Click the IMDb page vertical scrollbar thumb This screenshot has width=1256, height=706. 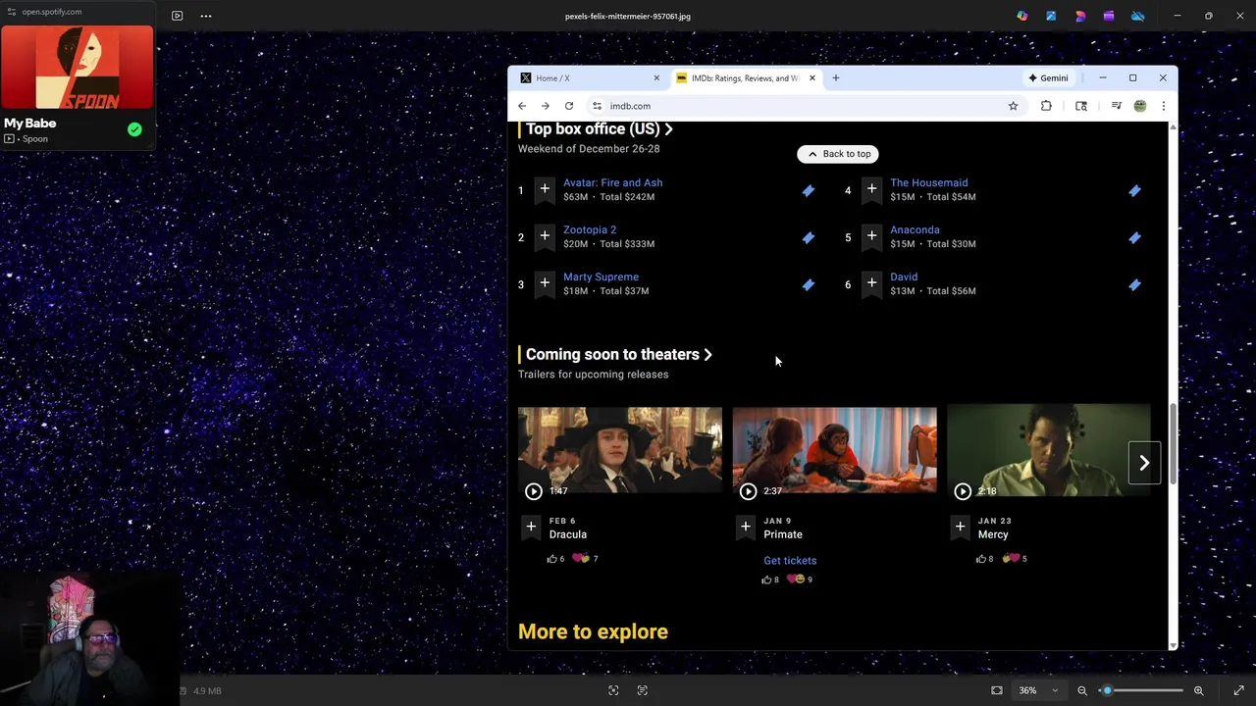1173,441
